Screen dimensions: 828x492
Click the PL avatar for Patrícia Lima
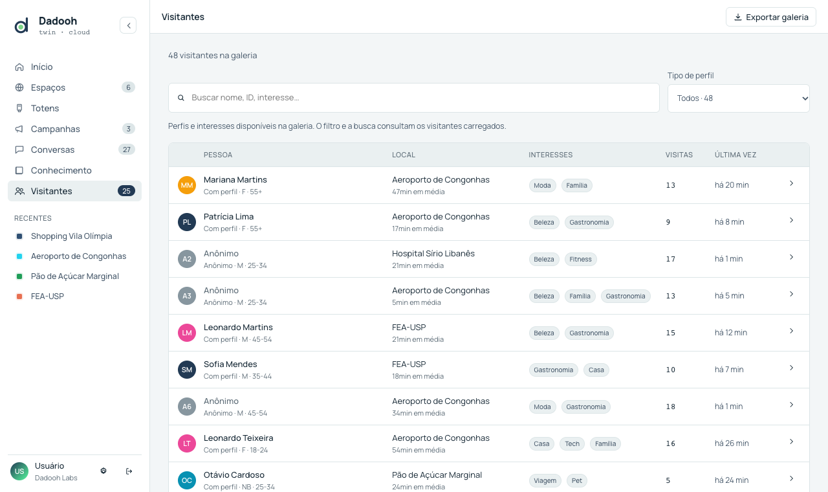point(187,222)
